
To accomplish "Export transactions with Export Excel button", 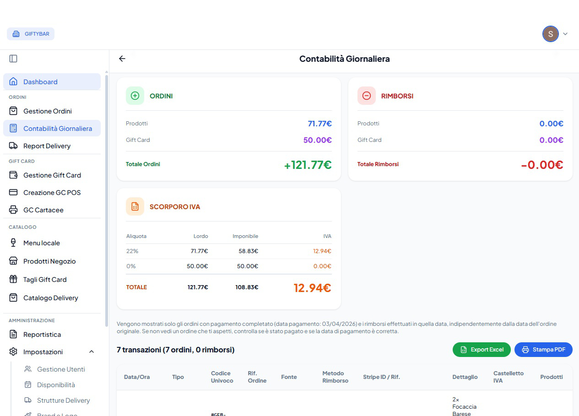I will [x=482, y=350].
